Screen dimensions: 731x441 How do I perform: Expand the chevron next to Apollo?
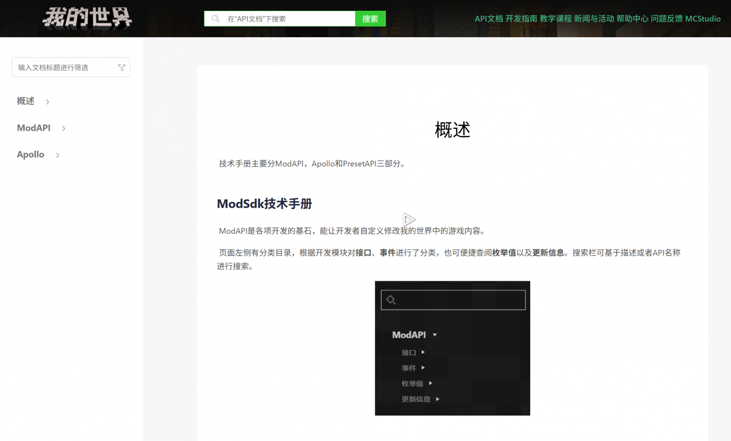pos(57,155)
